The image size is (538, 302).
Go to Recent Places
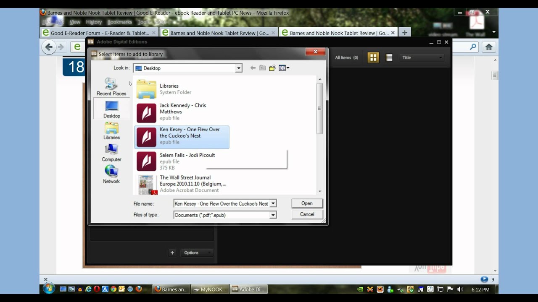[x=111, y=87]
